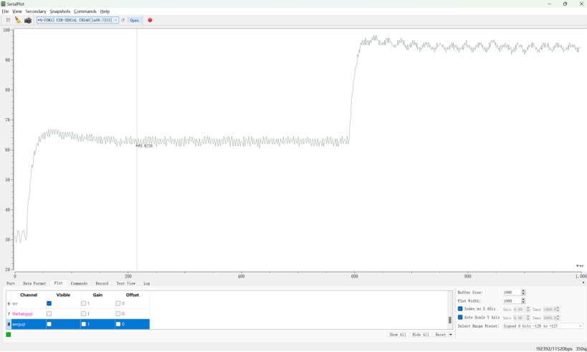The height and width of the screenshot is (352, 587).
Task: Enable Gain checkbox for channel weguji
Action: click(83, 324)
